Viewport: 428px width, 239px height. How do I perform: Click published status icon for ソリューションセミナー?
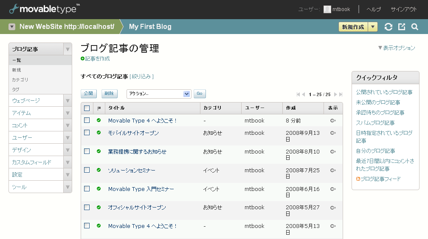(99, 170)
